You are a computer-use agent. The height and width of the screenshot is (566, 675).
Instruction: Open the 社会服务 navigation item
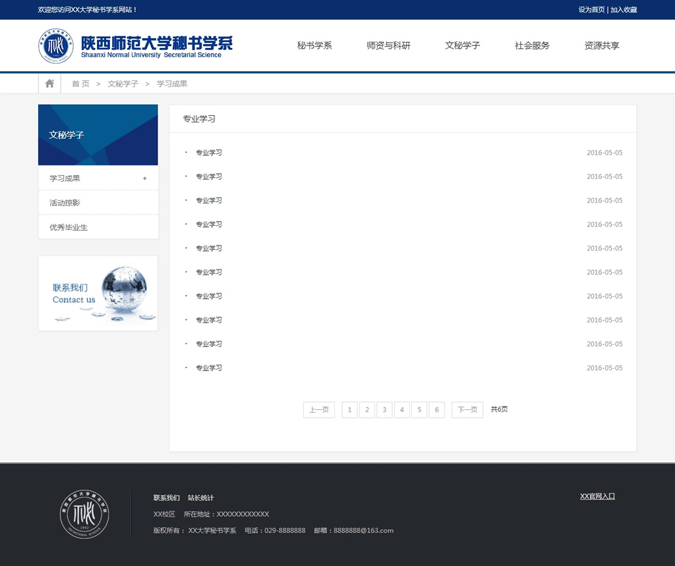[532, 45]
